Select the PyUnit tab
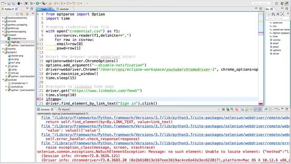 click(x=64, y=109)
